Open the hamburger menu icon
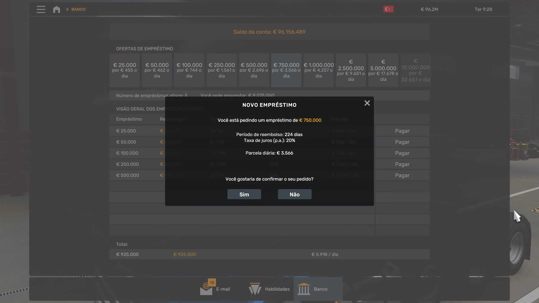 point(41,9)
